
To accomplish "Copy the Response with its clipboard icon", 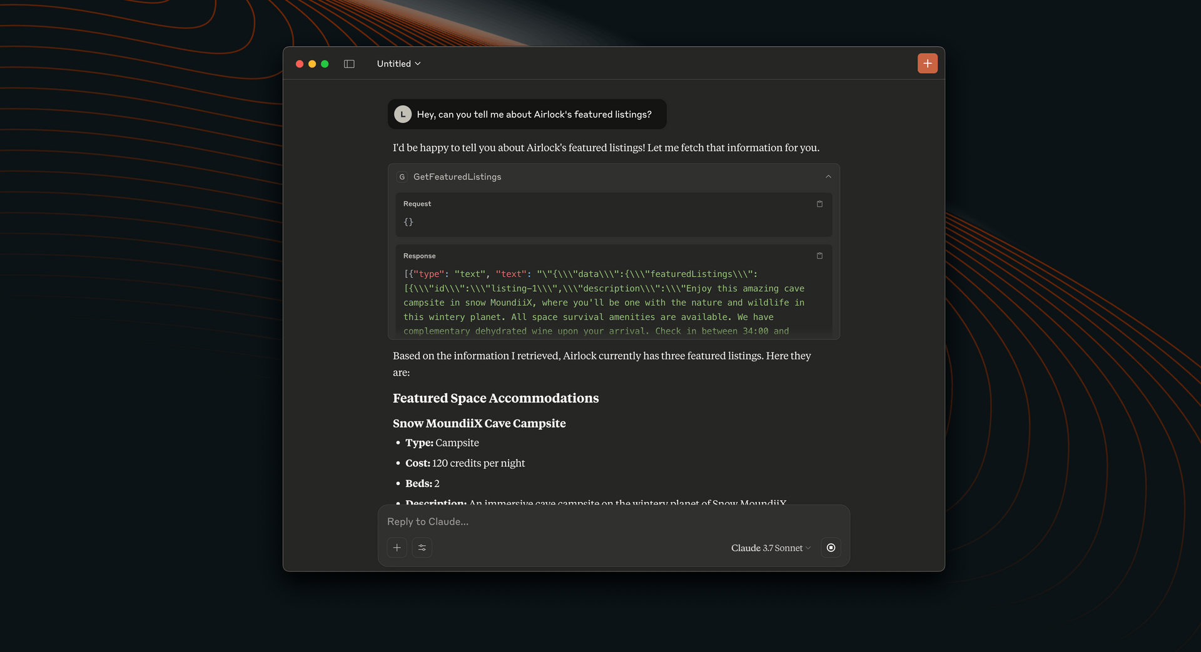I will point(819,256).
